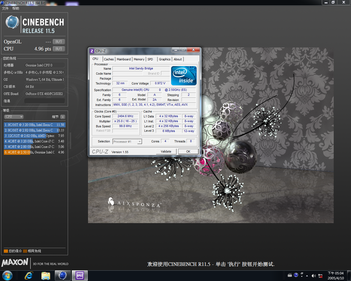Click the blue help tray icon
Image resolution: width=351 pixels, height=281 pixels.
(x=296, y=275)
